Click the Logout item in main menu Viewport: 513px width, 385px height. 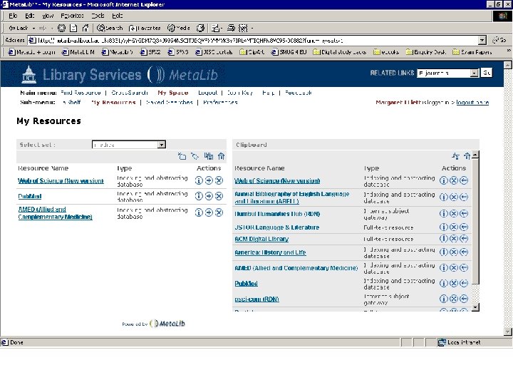pyautogui.click(x=208, y=93)
